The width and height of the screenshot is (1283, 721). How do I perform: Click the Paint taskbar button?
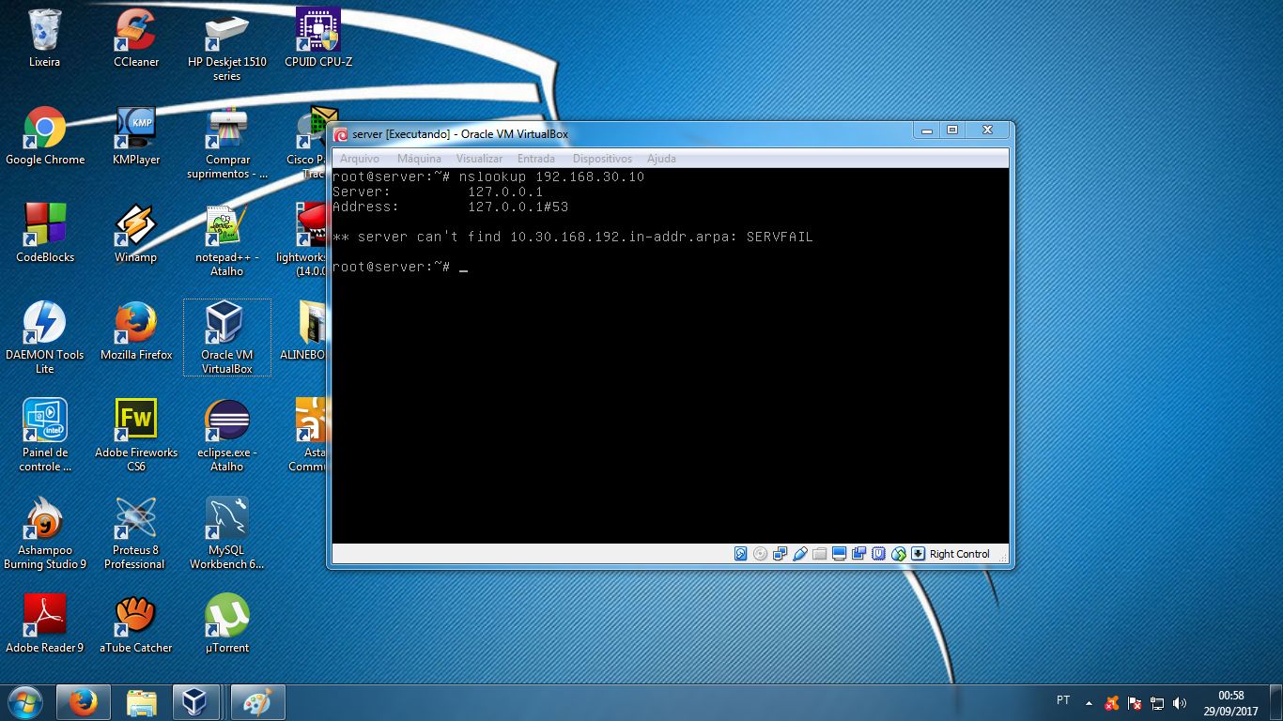(x=256, y=702)
